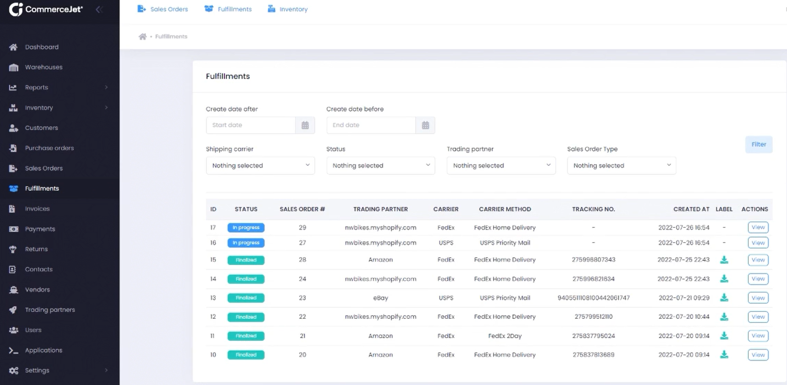Click the Purchase orders icon in sidebar
The image size is (787, 385).
(x=13, y=148)
